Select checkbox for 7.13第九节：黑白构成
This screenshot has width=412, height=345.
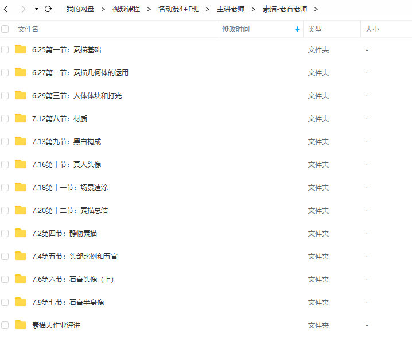pos(5,141)
